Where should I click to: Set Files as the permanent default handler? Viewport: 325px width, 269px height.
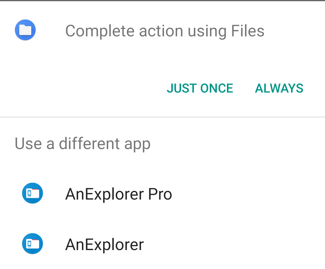[x=279, y=88]
